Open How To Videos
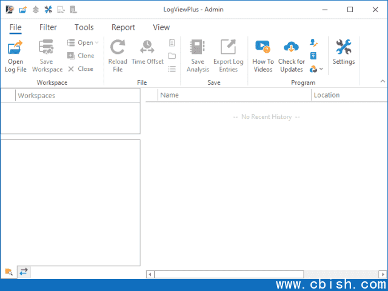388x291 pixels. pos(263,56)
